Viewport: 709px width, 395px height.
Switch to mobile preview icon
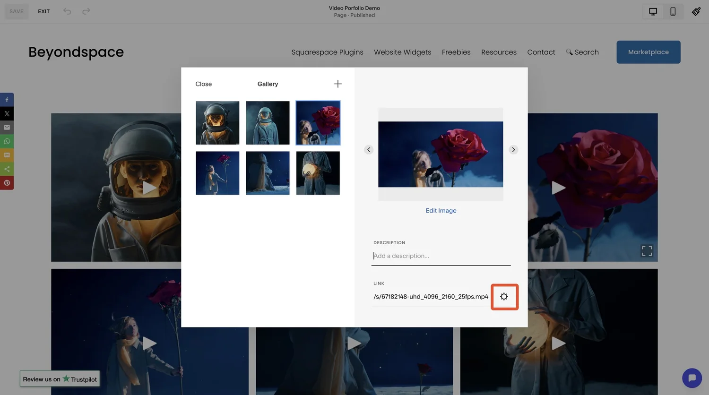click(x=673, y=11)
